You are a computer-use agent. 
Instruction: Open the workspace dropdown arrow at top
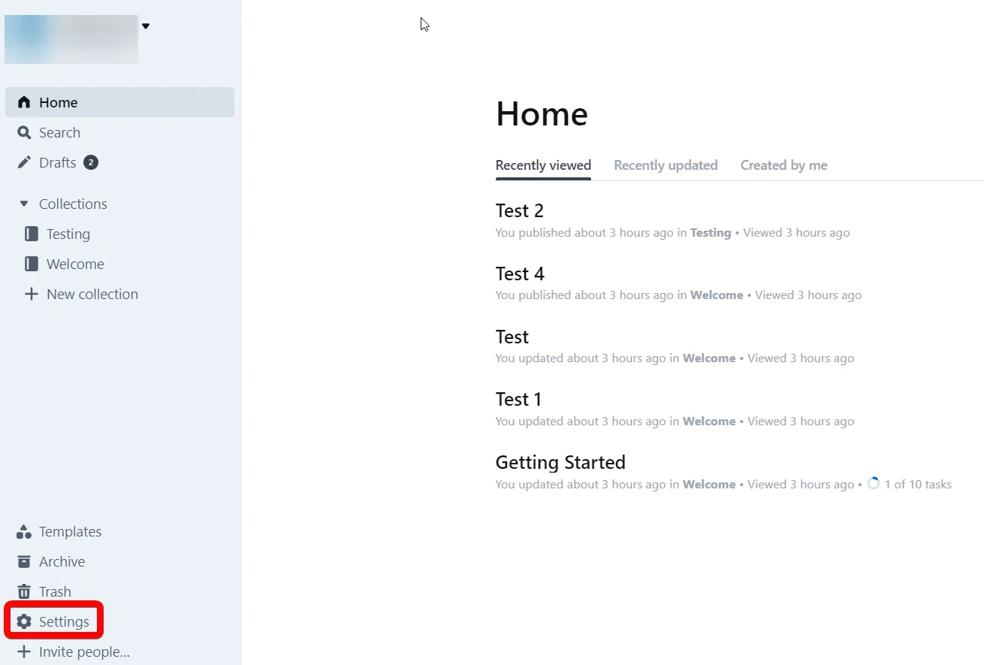coord(146,26)
